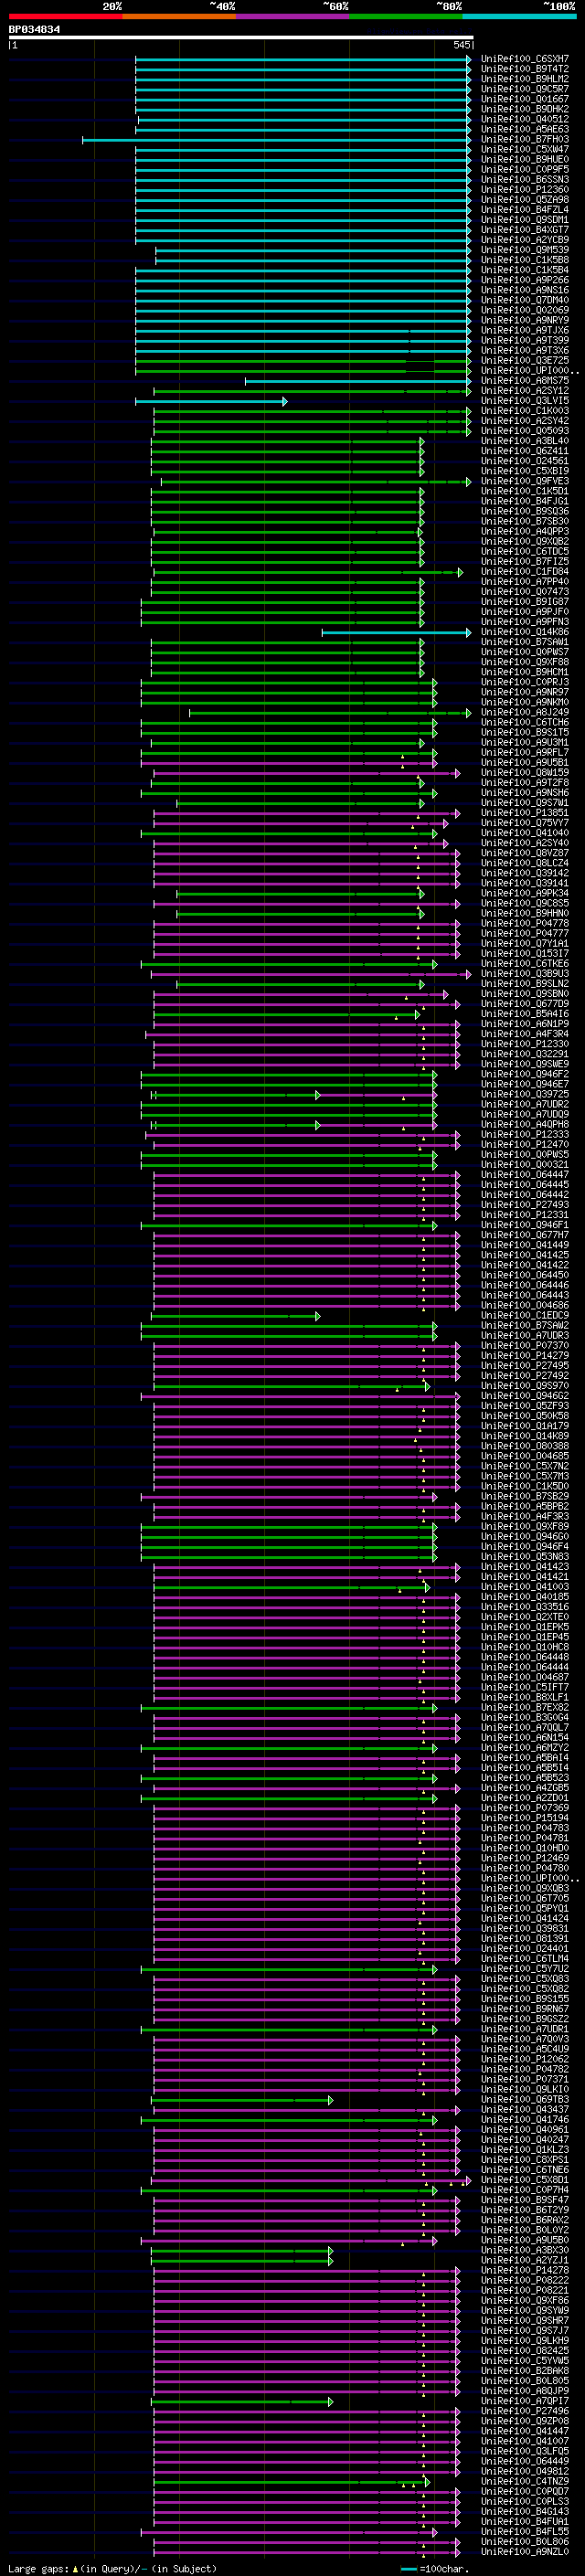Open hit UniRef100_P12360
Image resolution: width=585 pixels, height=2576 pixels.
click(525, 189)
